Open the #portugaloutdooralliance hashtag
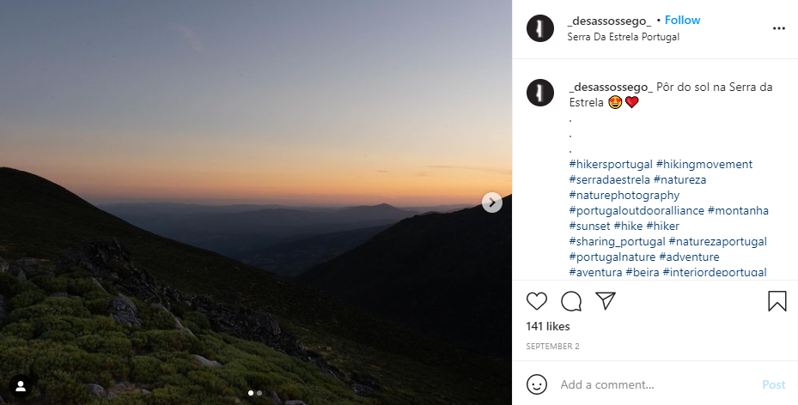This screenshot has width=798, height=405. coord(637,210)
